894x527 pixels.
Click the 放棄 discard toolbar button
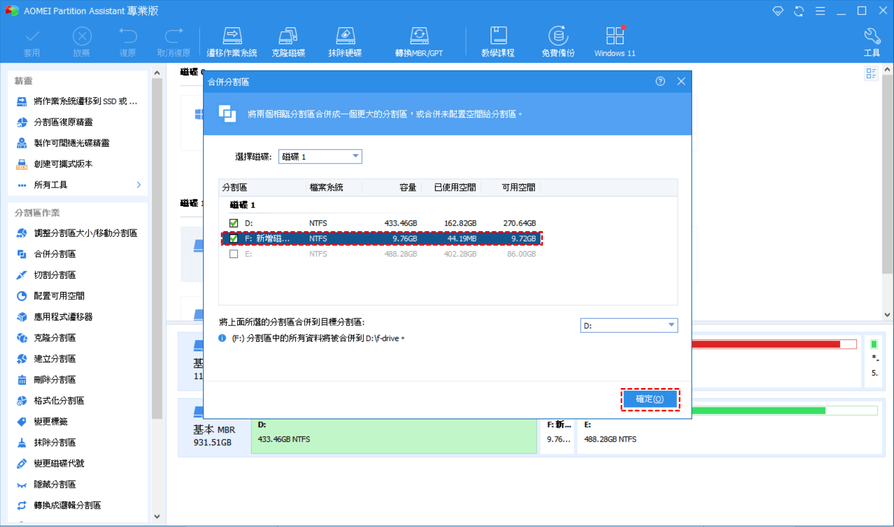click(x=82, y=42)
